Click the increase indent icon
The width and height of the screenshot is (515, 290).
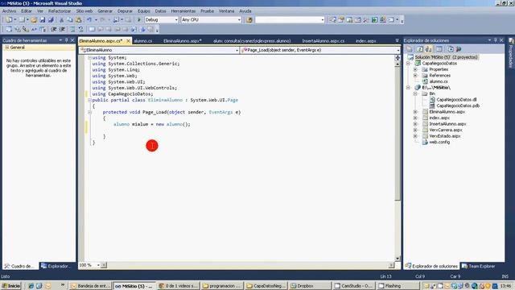(62, 29)
